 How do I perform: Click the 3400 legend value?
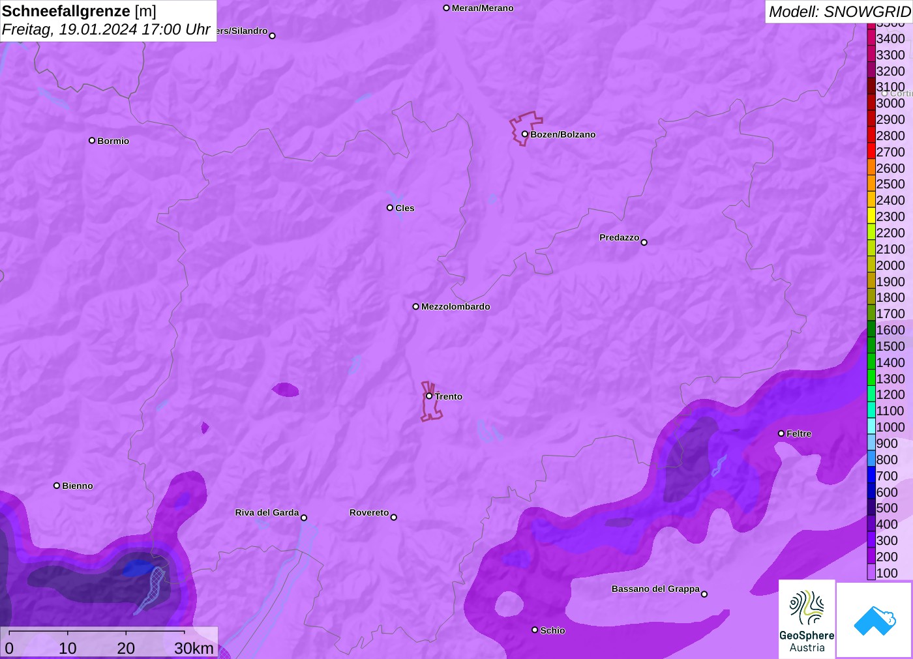click(x=891, y=38)
